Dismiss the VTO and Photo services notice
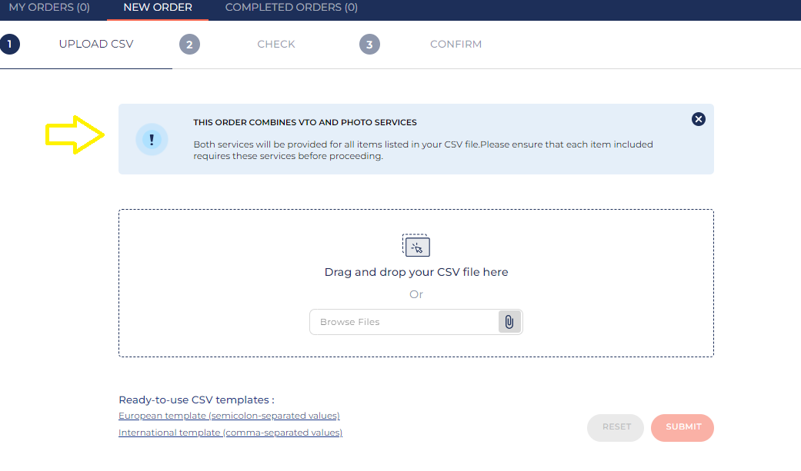This screenshot has height=471, width=801. tap(698, 119)
